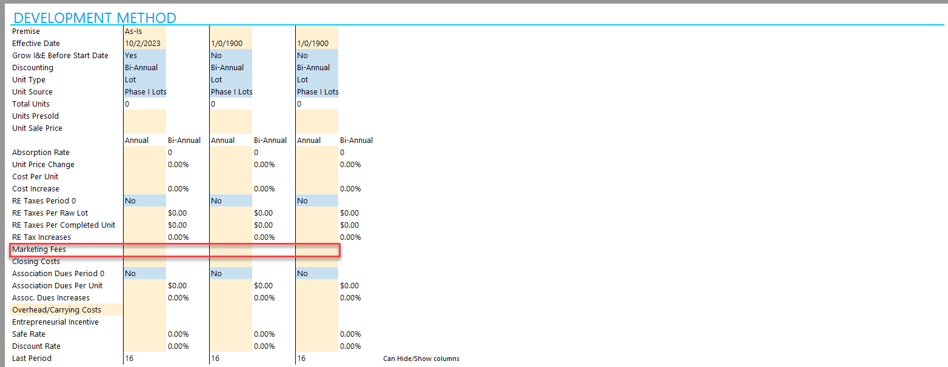The width and height of the screenshot is (948, 367).
Task: Select second column Units Presold input cell
Action: click(x=230, y=116)
